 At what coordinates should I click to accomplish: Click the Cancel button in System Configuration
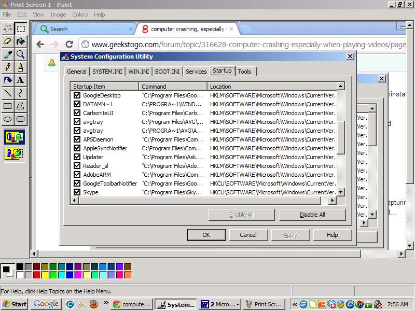248,235
